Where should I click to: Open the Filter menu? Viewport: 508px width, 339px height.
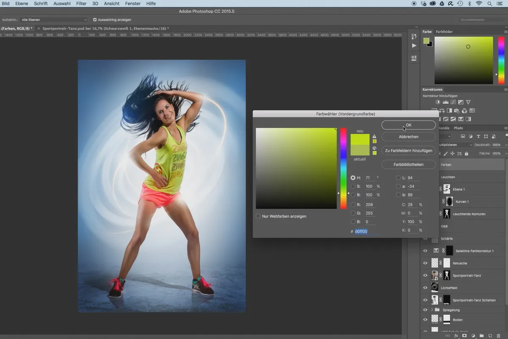[x=81, y=3]
